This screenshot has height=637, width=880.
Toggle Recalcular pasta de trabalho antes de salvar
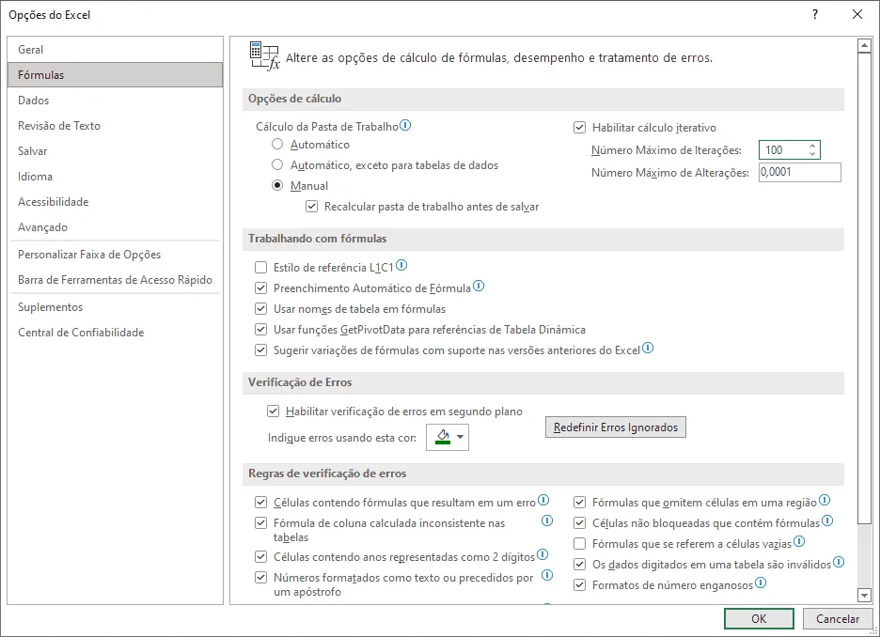[x=311, y=207]
